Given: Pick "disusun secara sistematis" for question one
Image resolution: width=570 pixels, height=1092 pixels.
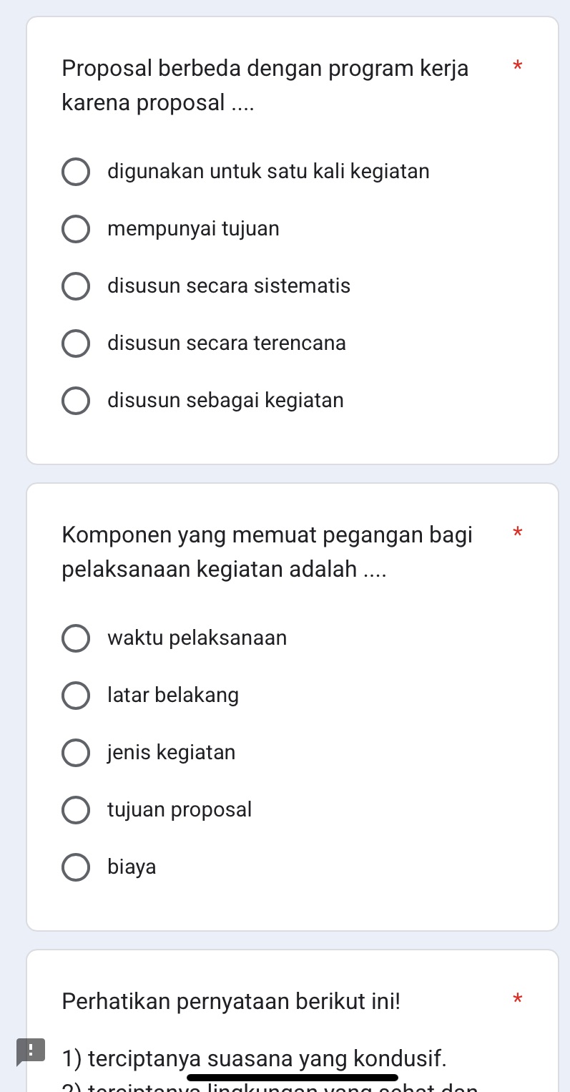Looking at the screenshot, I should 76,286.
